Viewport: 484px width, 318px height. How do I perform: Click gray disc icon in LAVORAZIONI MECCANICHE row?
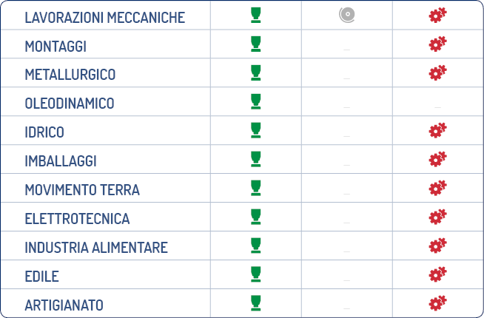tap(347, 15)
